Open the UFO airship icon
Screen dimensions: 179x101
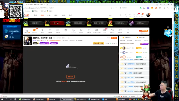coord(97,30)
